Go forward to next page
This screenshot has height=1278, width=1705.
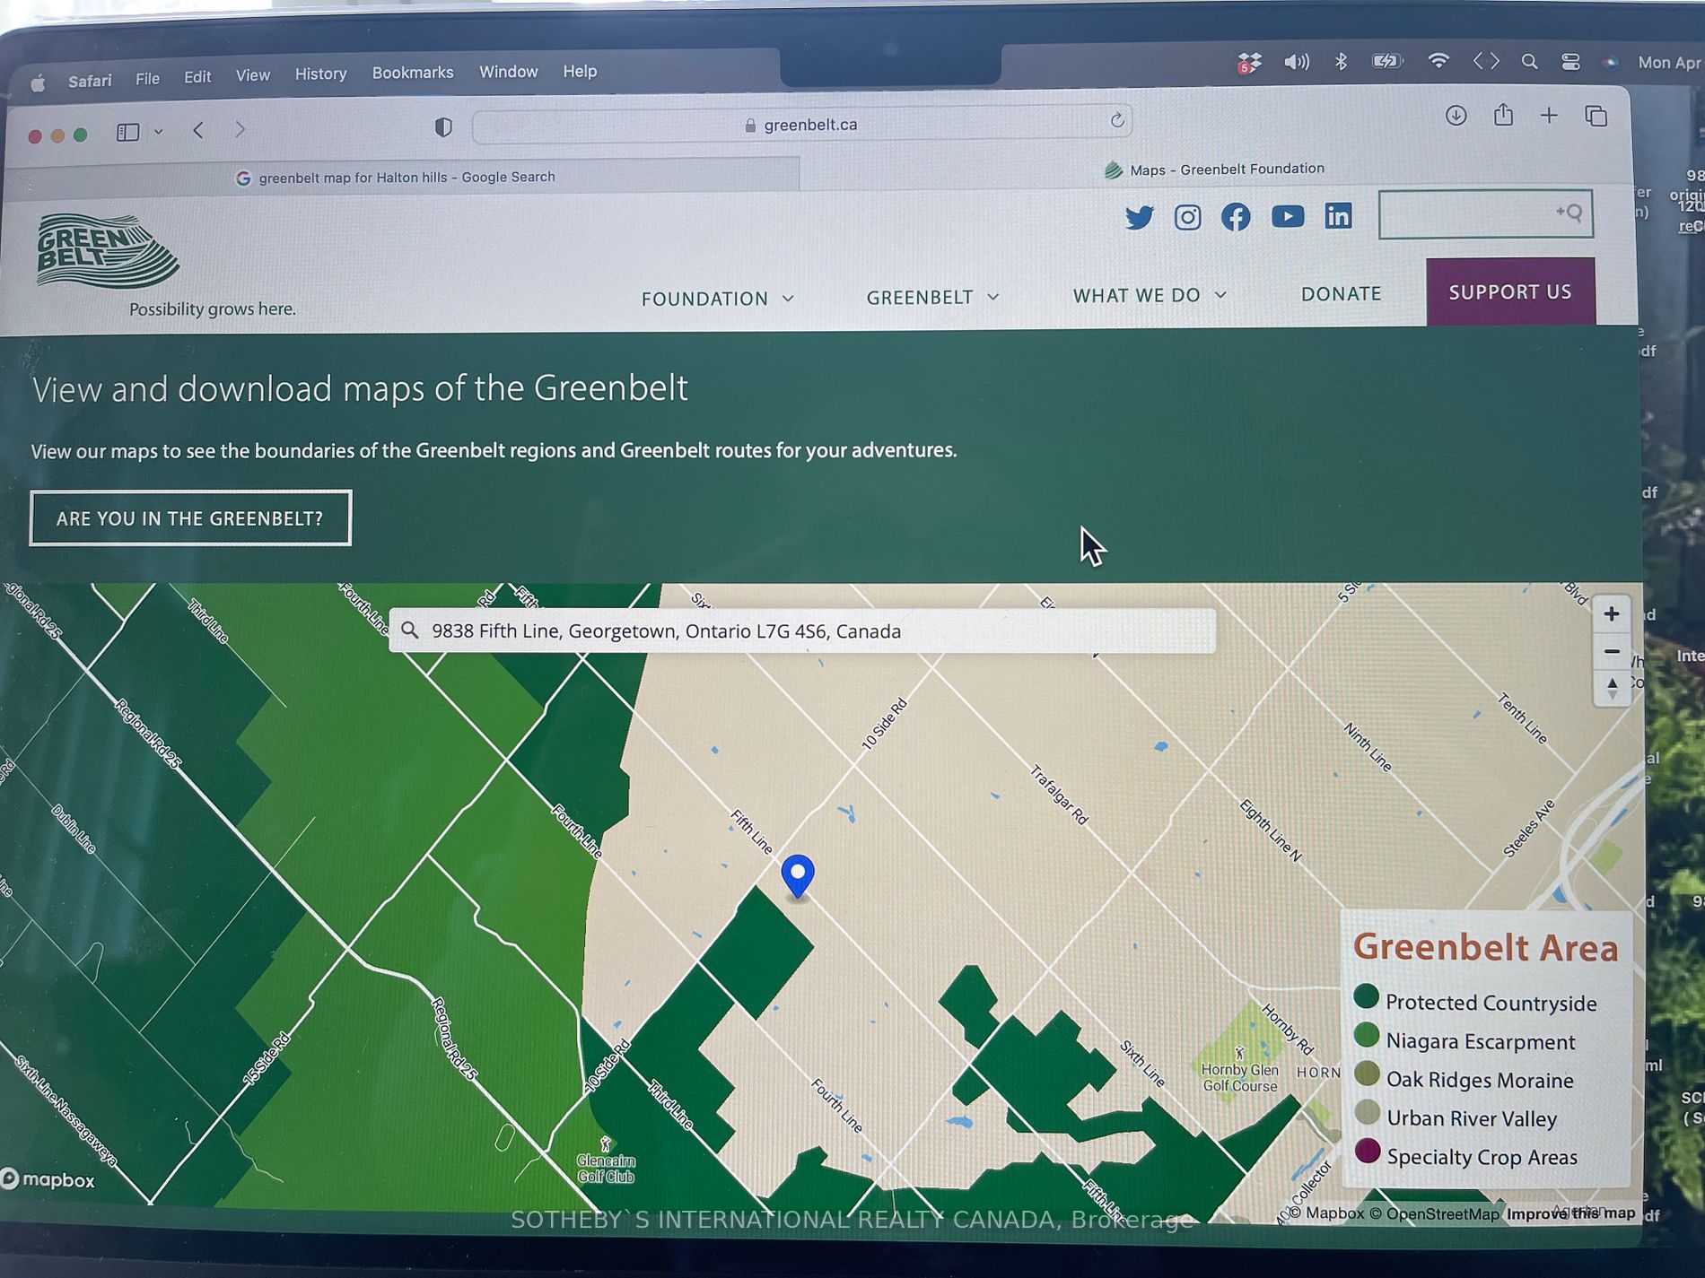(240, 130)
